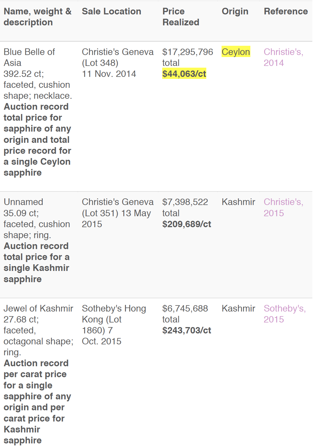
Task: Open the Sotheby's, 2015 reference link
Action: pos(284,314)
